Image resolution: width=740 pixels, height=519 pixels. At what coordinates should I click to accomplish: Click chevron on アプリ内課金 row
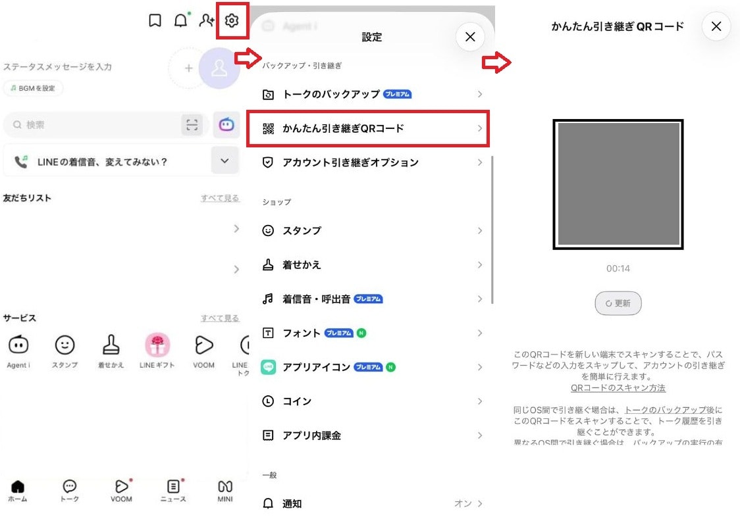click(479, 435)
